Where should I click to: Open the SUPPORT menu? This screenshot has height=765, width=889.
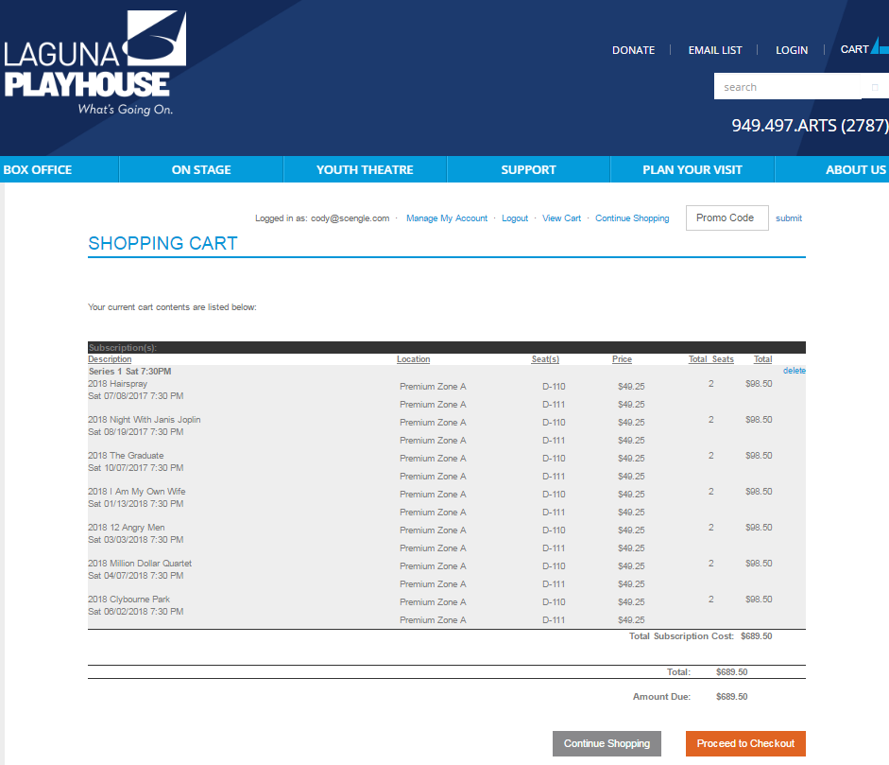528,169
